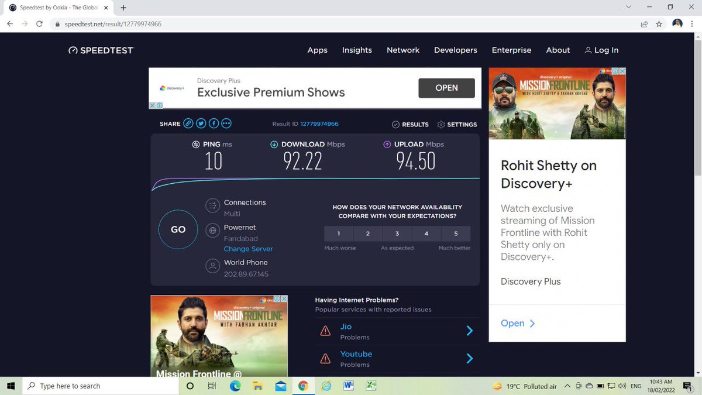Image resolution: width=702 pixels, height=395 pixels.
Task: Open Speedtest Settings
Action: pyautogui.click(x=457, y=125)
